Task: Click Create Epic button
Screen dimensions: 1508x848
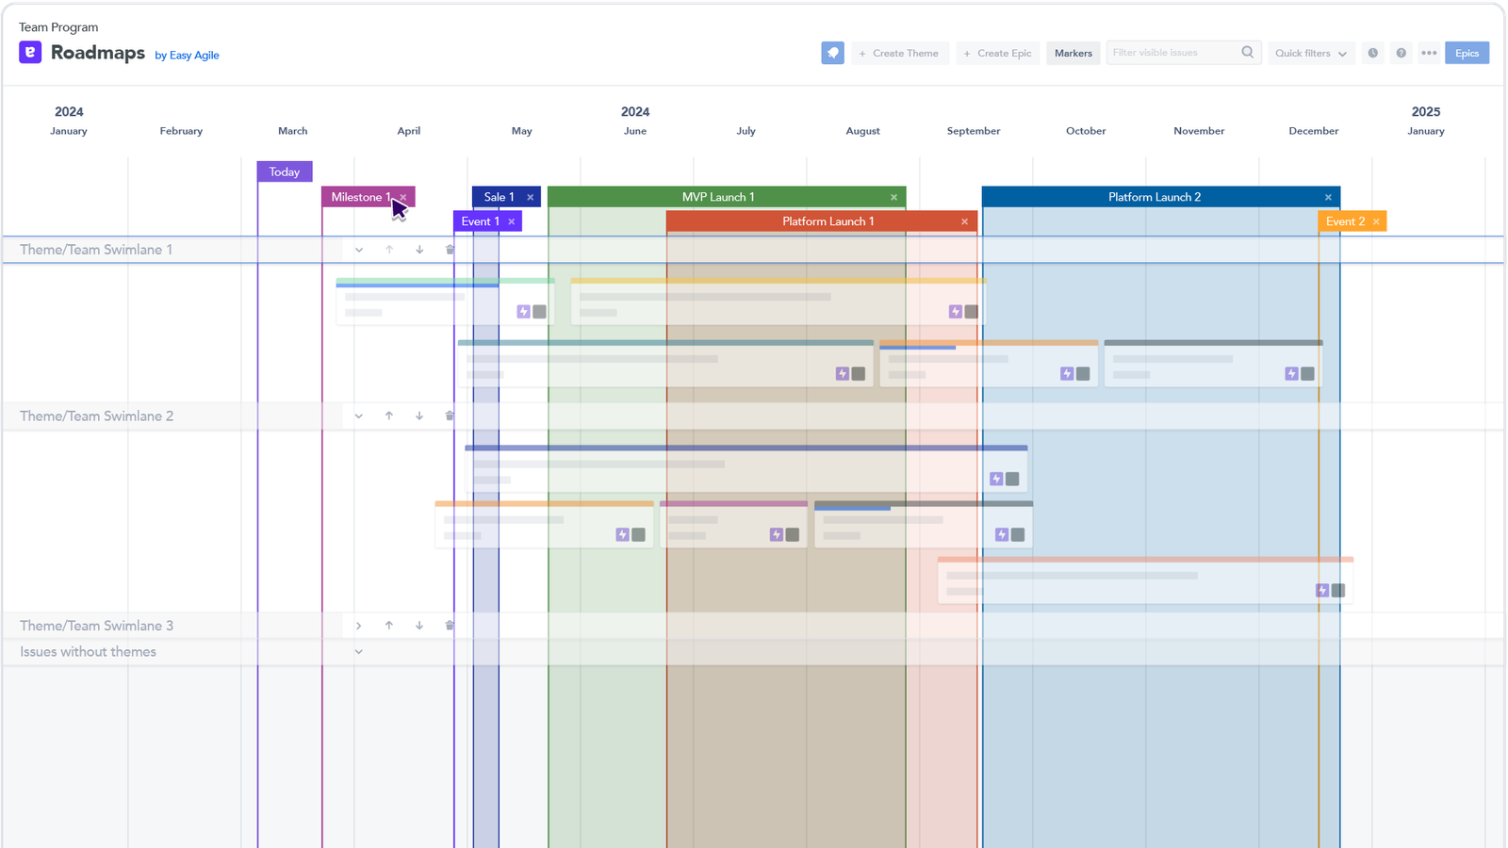Action: click(x=998, y=53)
